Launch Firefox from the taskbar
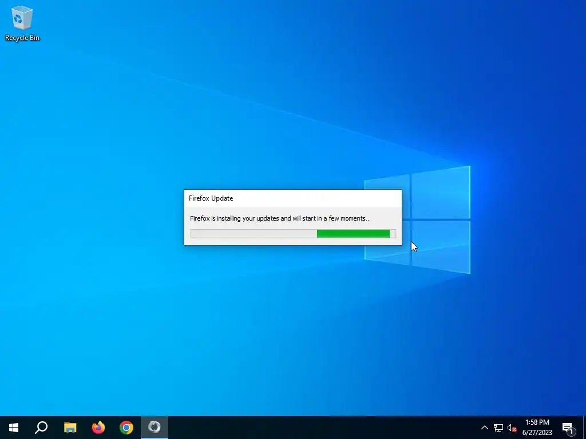Image resolution: width=586 pixels, height=439 pixels. click(x=98, y=428)
